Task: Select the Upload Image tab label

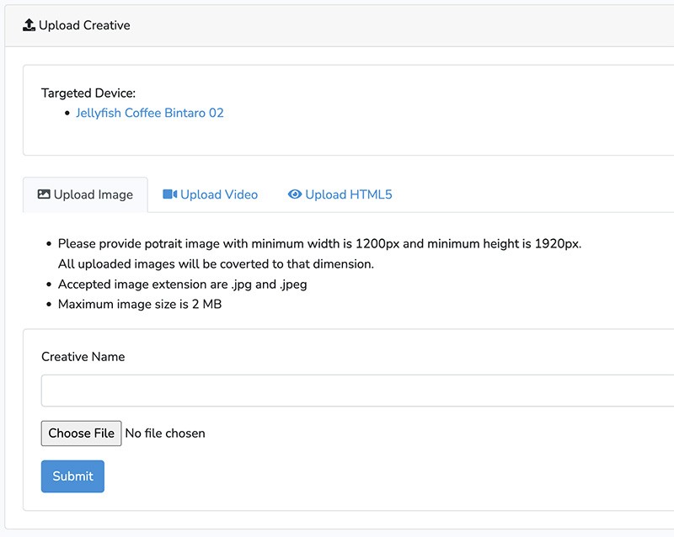Action: point(93,194)
